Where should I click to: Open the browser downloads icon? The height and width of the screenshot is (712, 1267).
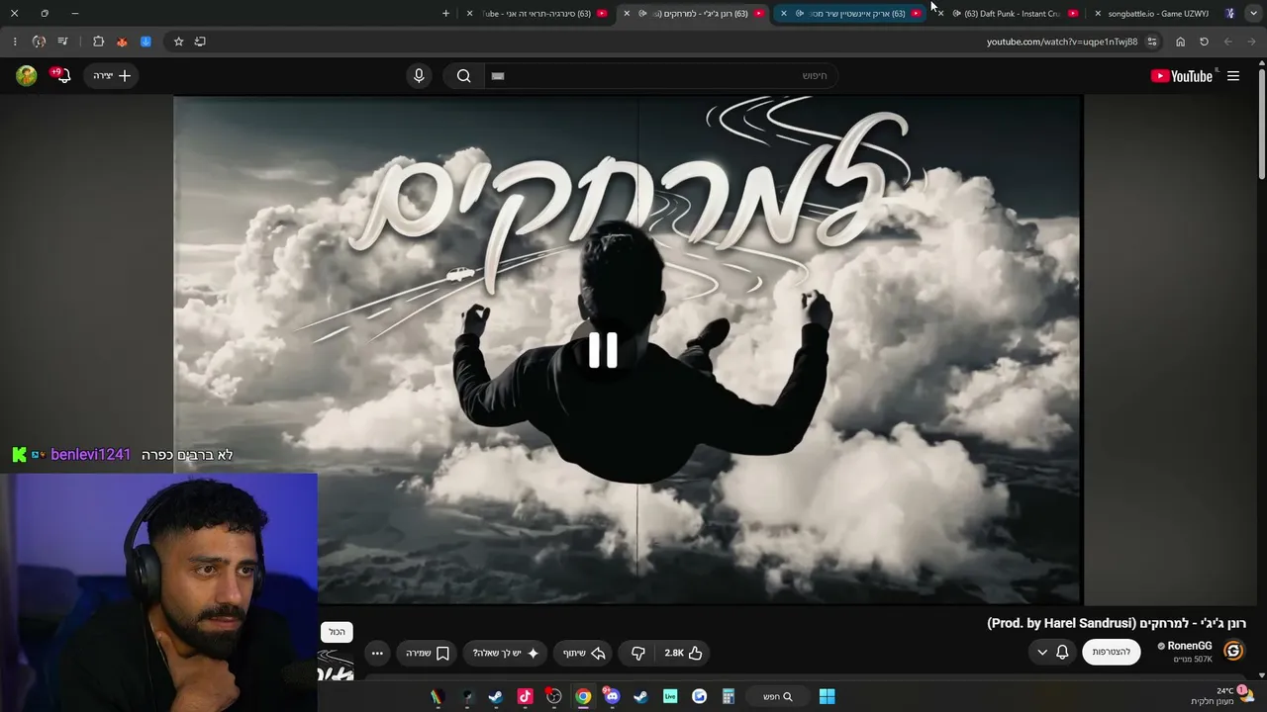tap(146, 42)
